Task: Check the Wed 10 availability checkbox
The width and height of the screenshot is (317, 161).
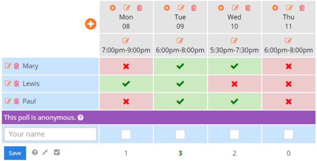Action: coord(234,134)
